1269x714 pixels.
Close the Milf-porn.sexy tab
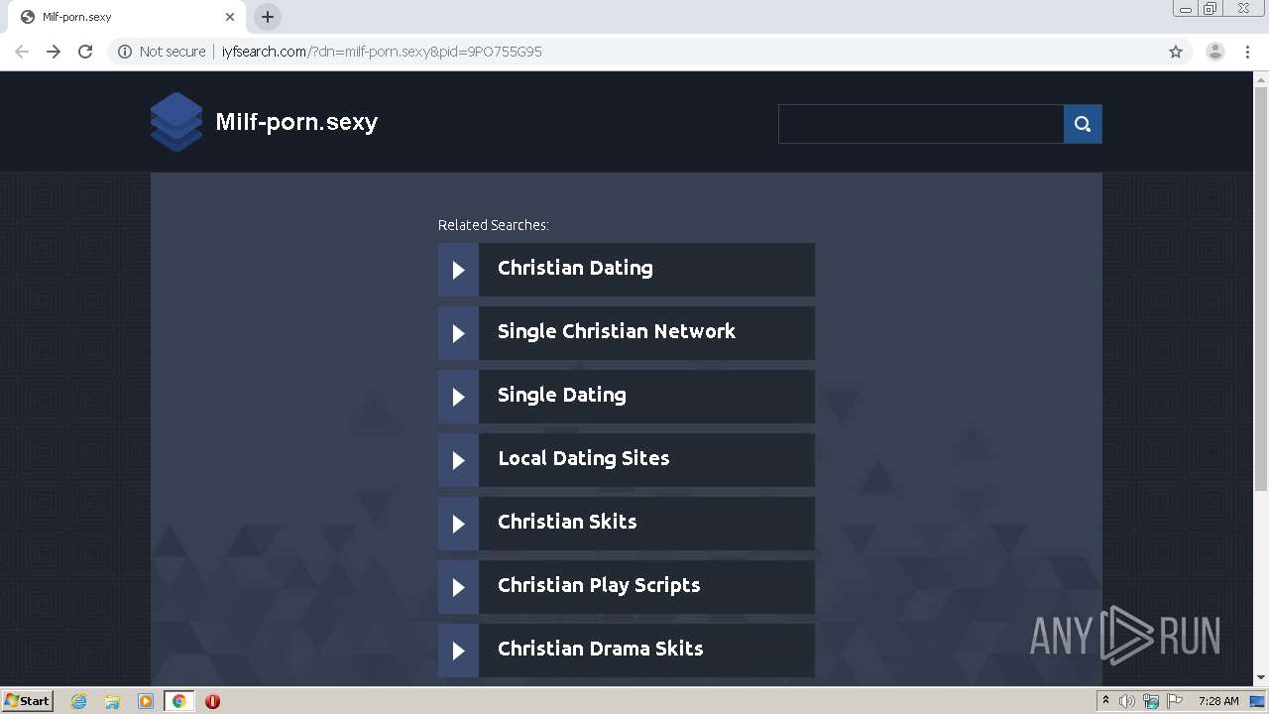pos(230,17)
